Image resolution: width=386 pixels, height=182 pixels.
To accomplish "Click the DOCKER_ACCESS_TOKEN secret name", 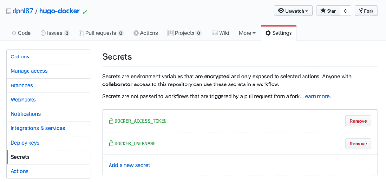I will click(140, 121).
